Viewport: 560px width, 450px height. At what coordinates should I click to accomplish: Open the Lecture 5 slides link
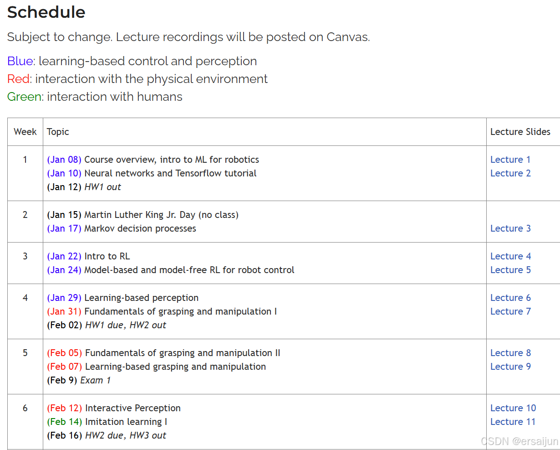pos(510,269)
